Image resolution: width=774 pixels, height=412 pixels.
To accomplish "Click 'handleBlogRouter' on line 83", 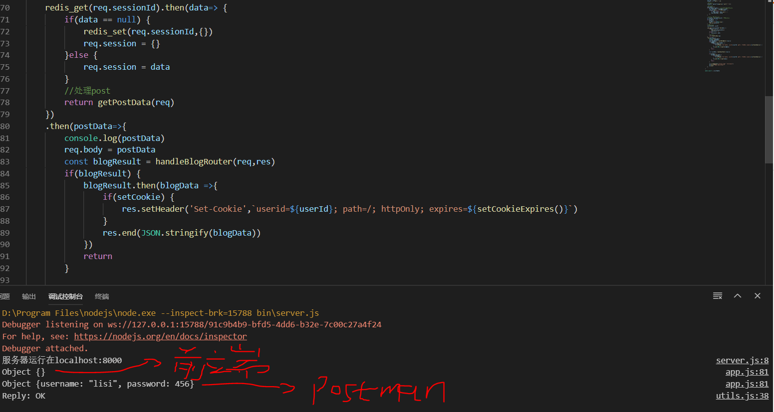I will tap(194, 161).
